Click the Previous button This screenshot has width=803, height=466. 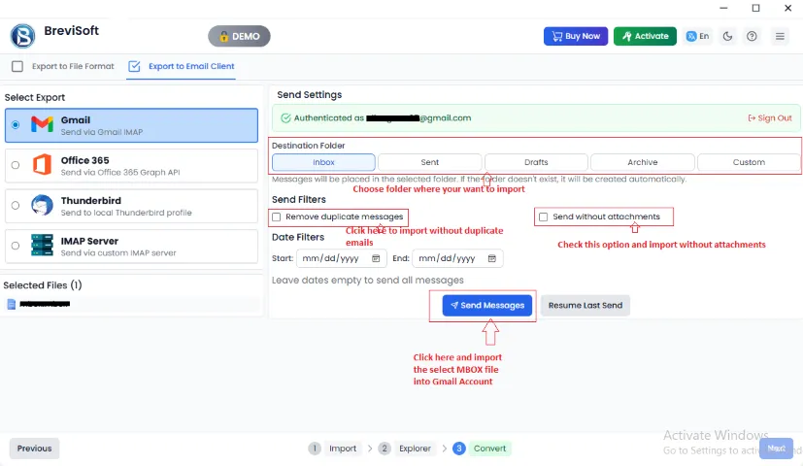point(34,449)
